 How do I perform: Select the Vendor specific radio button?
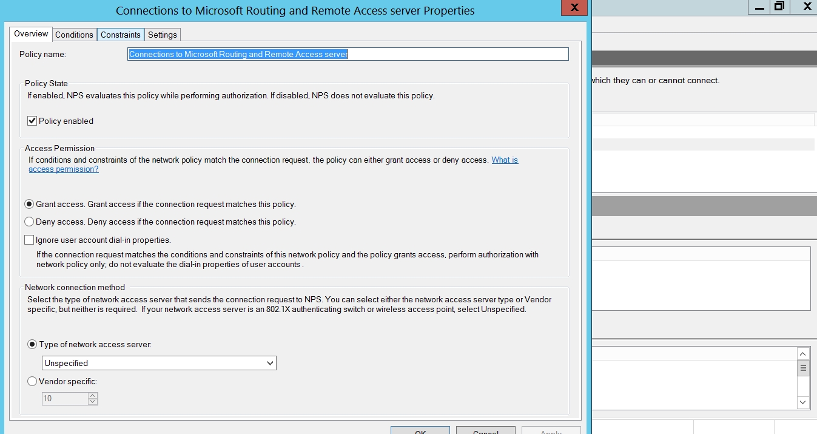click(32, 382)
